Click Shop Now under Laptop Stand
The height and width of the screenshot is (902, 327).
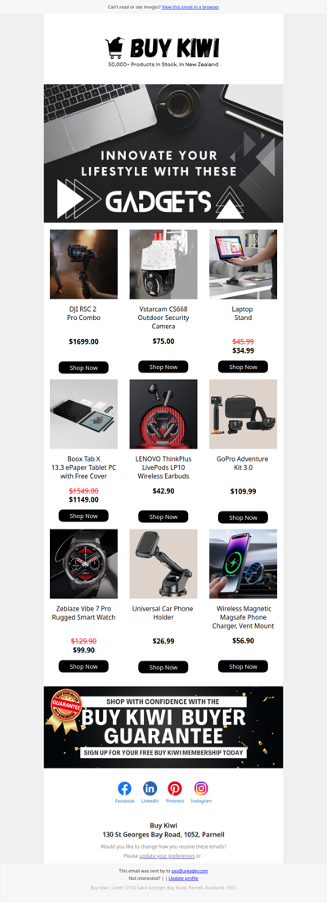[243, 367]
